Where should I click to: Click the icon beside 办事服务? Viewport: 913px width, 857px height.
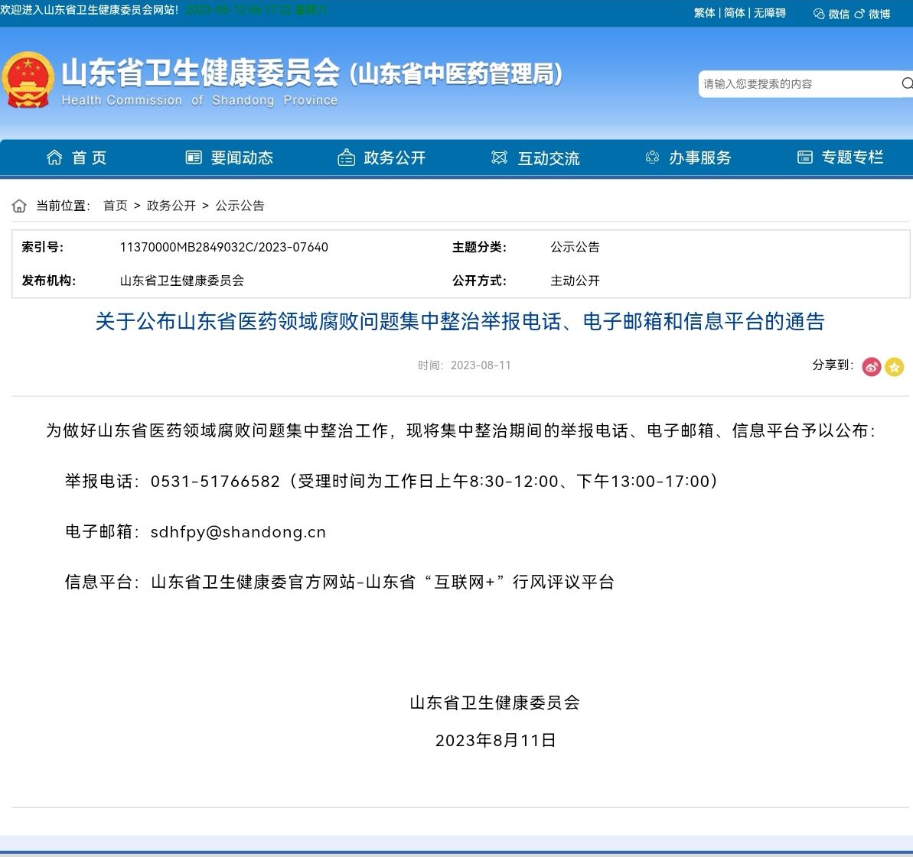[652, 157]
